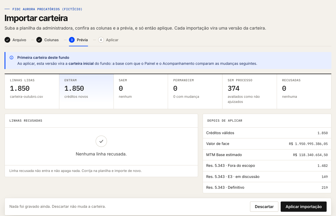
Task: Click the Res. 5.343 Definitivo row
Action: 267,188
